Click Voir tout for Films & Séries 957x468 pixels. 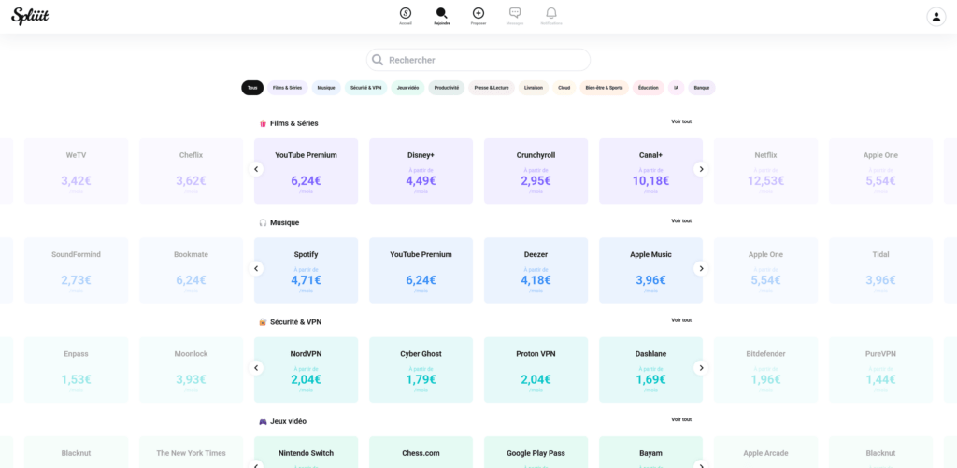pos(681,121)
